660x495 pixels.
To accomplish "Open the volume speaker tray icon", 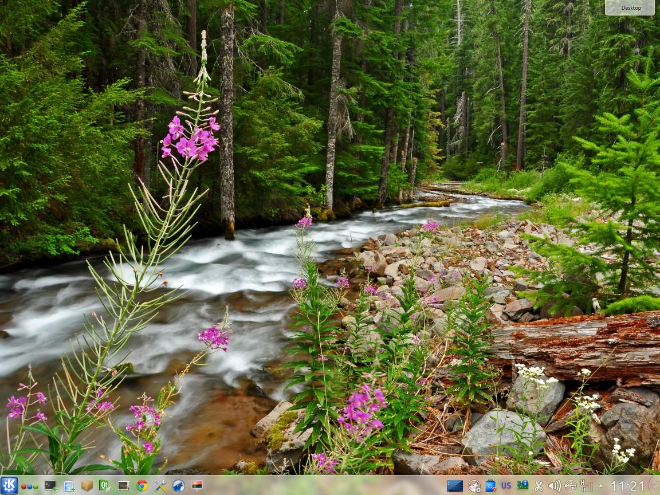I will (555, 486).
